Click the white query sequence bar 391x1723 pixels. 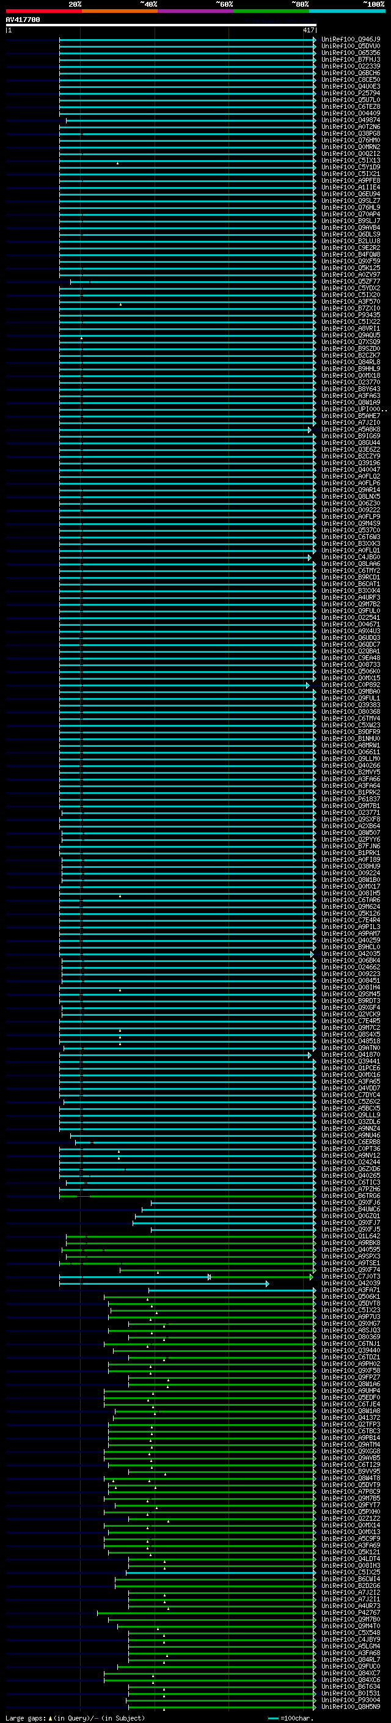(161, 26)
